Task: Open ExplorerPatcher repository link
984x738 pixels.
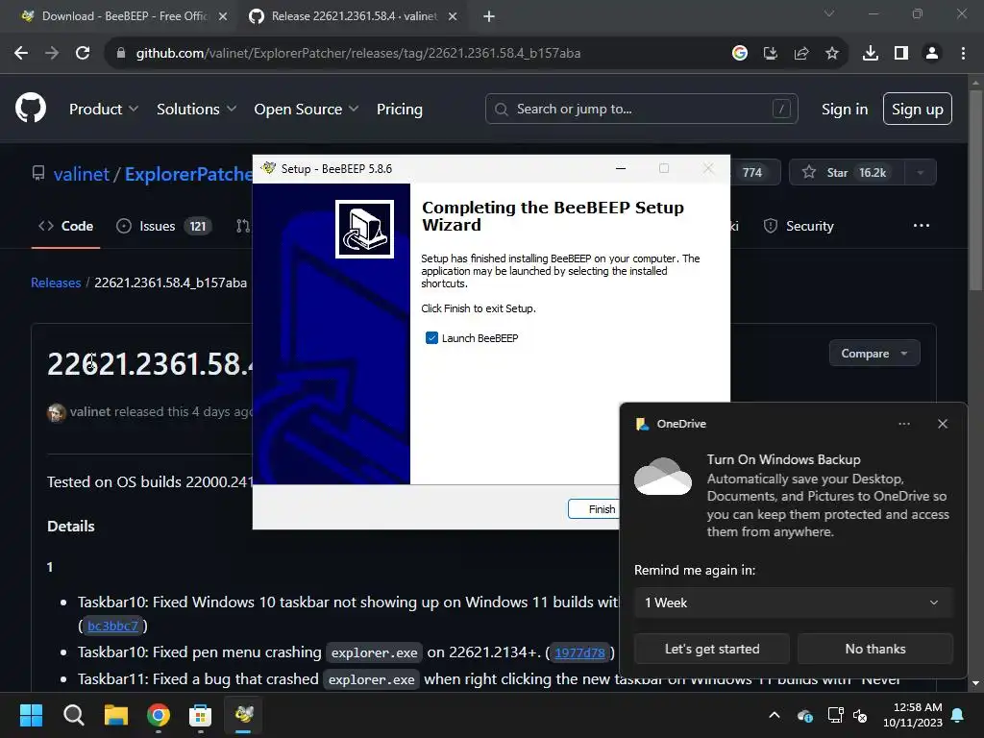Action: point(188,174)
